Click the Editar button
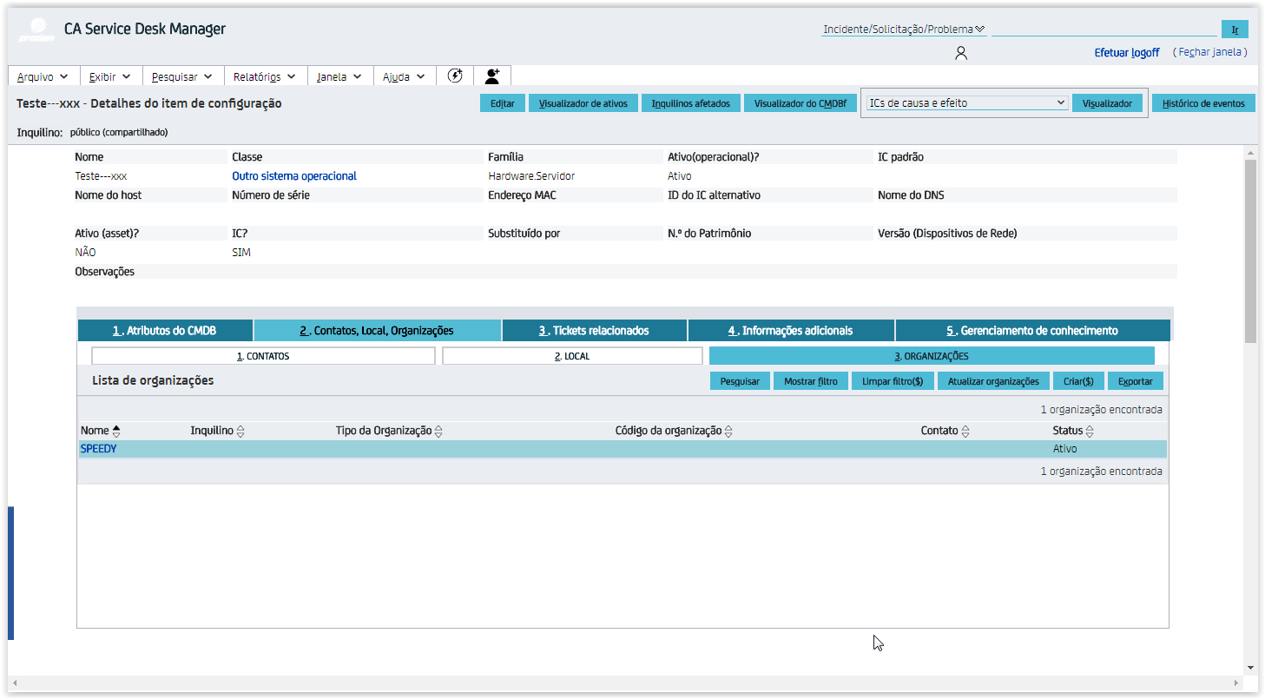 point(503,103)
